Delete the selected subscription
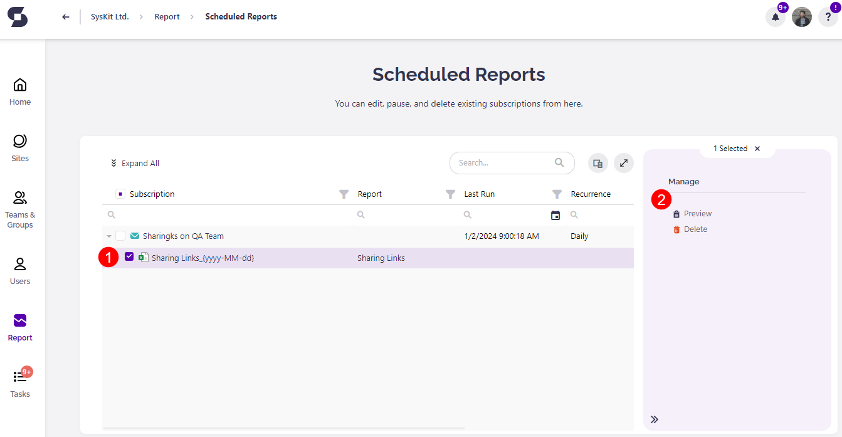The width and height of the screenshot is (842, 437). (695, 229)
